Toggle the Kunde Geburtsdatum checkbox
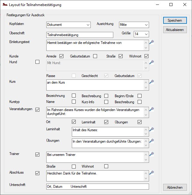The width and height of the screenshot is (192, 195). [x=95, y=56]
